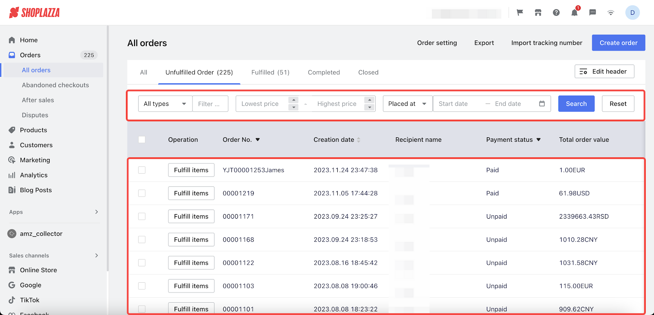Click the Home icon in sidebar
Screen dimensions: 654x315
[12, 40]
